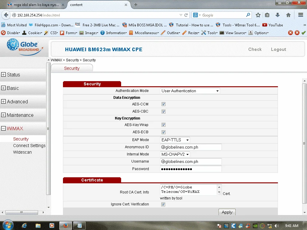The width and height of the screenshot is (307, 230).
Task: Open the YouTube bookmark
Action: (x=273, y=25)
